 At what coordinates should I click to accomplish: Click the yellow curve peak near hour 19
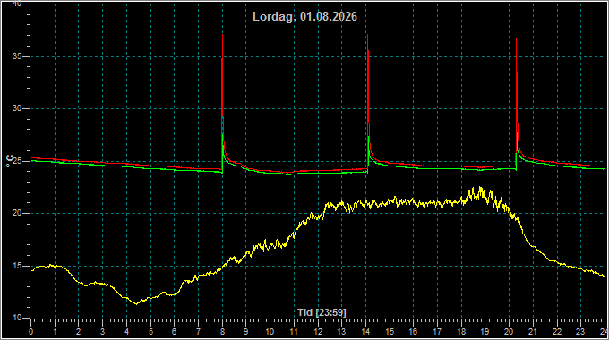point(480,188)
